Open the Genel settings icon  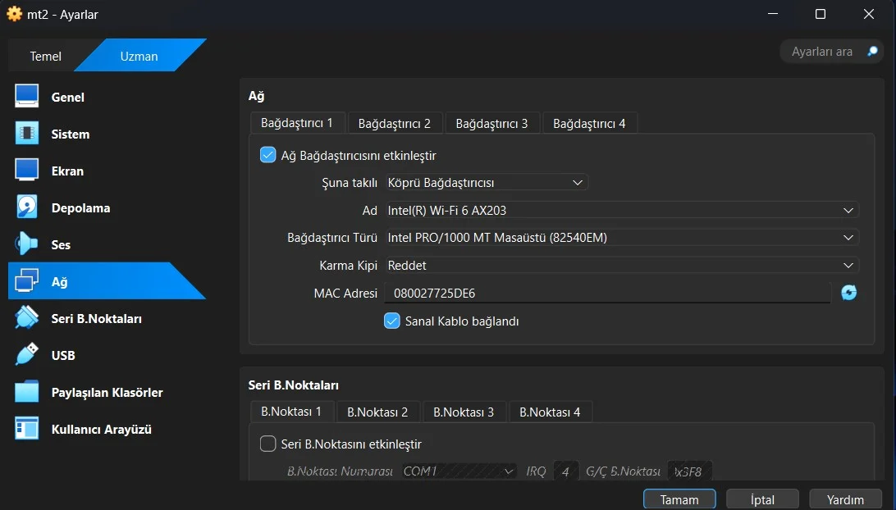pyautogui.click(x=27, y=97)
